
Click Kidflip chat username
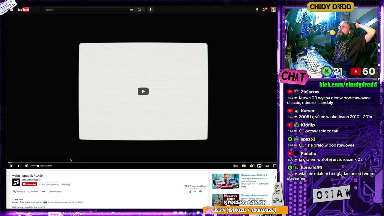point(308,125)
